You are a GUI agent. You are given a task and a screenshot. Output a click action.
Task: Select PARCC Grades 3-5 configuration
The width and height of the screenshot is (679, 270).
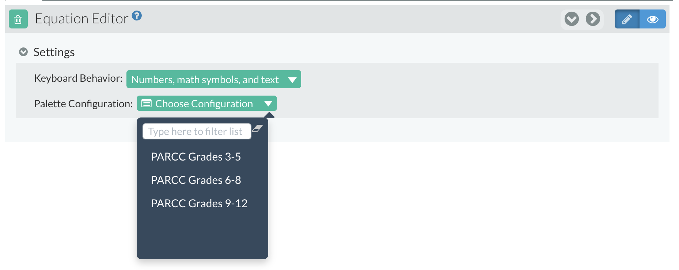click(x=196, y=157)
